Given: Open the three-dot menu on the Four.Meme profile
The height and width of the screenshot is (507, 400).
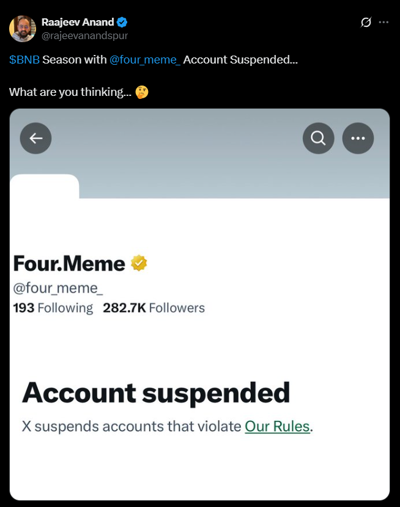Looking at the screenshot, I should (x=358, y=139).
